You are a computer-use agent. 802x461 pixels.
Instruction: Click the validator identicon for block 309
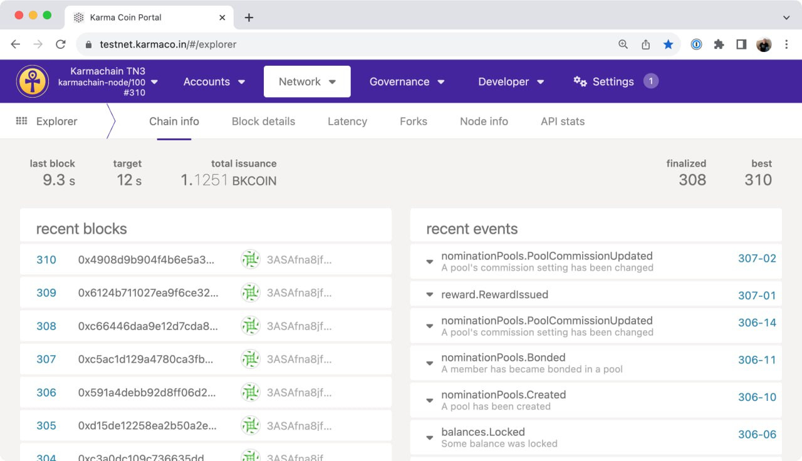tap(251, 293)
